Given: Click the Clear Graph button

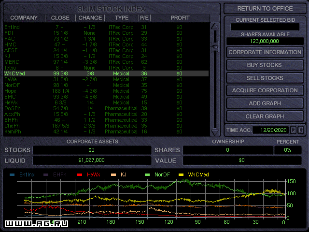Looking at the screenshot, I should [265, 116].
